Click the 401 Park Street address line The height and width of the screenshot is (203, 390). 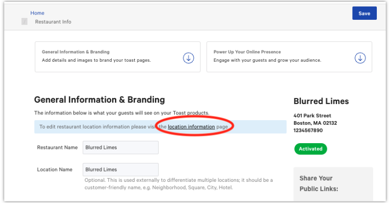point(312,115)
